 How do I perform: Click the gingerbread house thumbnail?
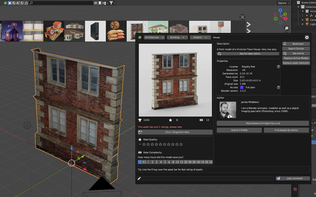11,31
